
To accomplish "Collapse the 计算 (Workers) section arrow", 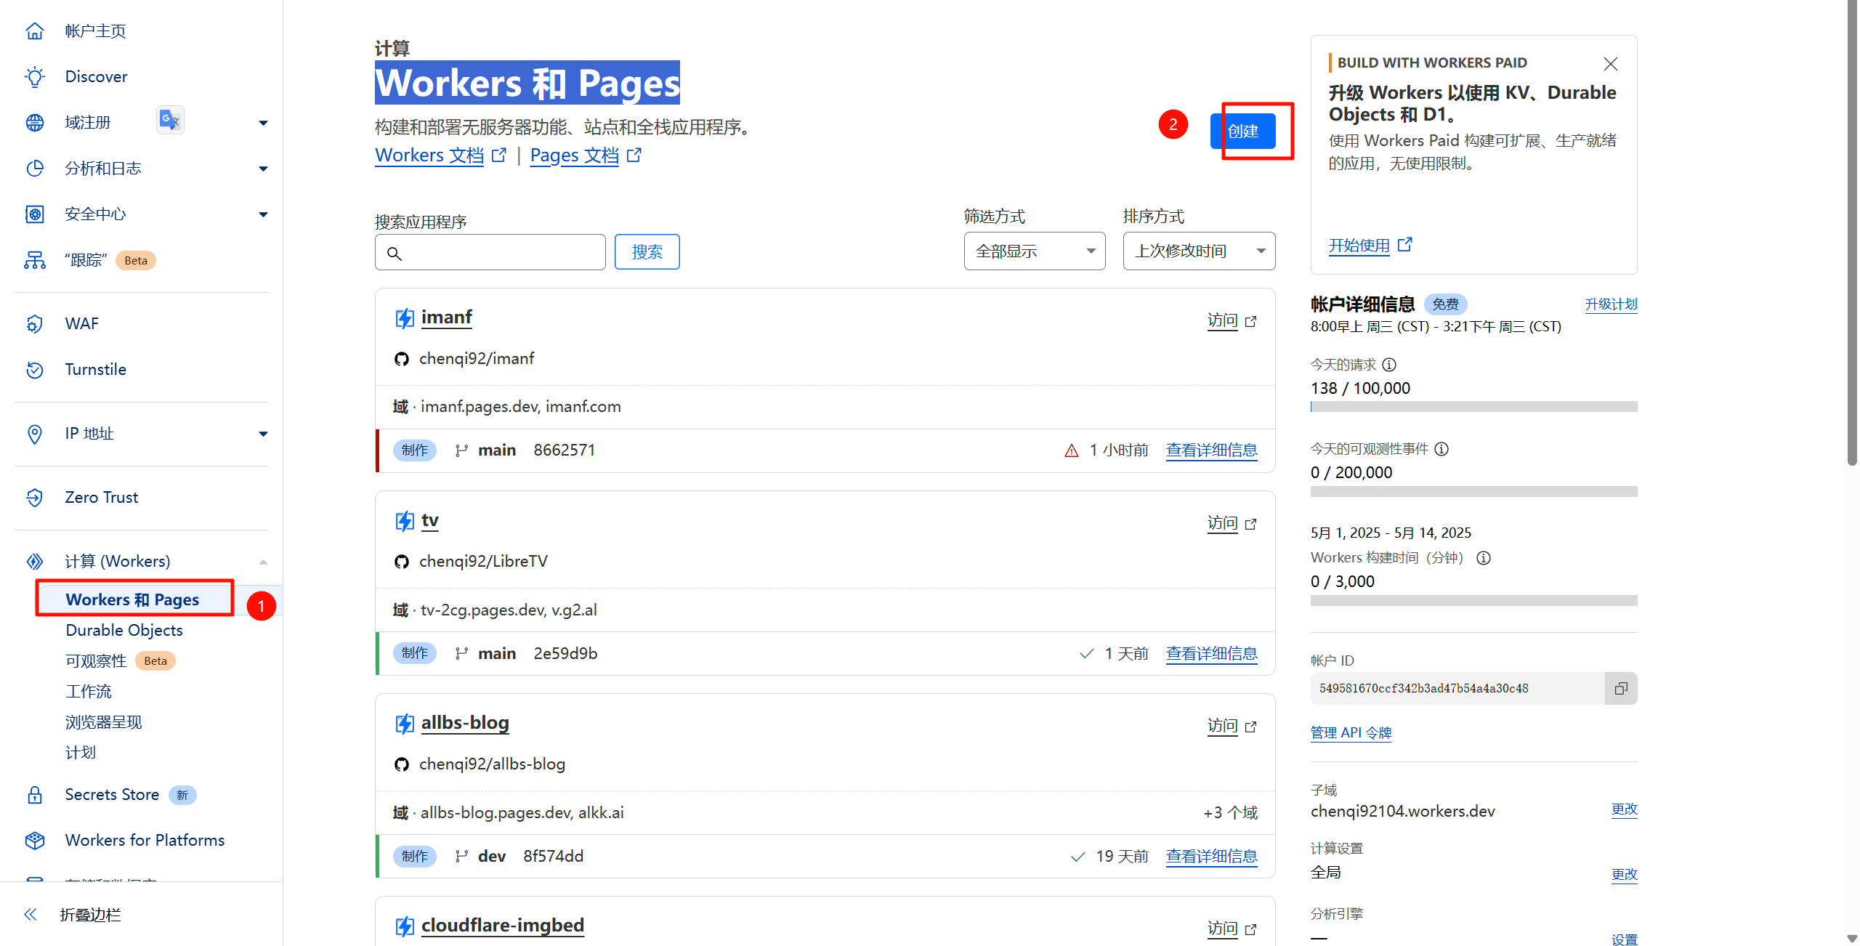I will click(263, 562).
